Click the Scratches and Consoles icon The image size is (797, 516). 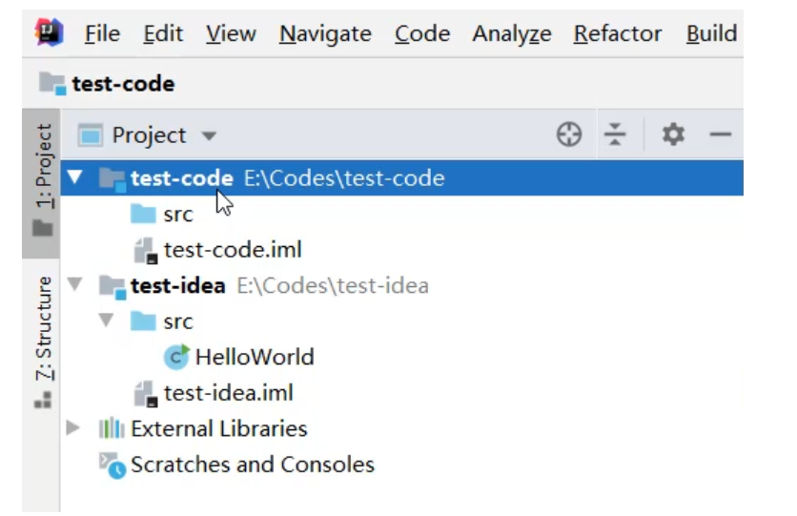[112, 465]
